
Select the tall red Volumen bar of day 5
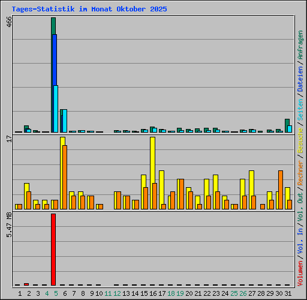point(53,250)
